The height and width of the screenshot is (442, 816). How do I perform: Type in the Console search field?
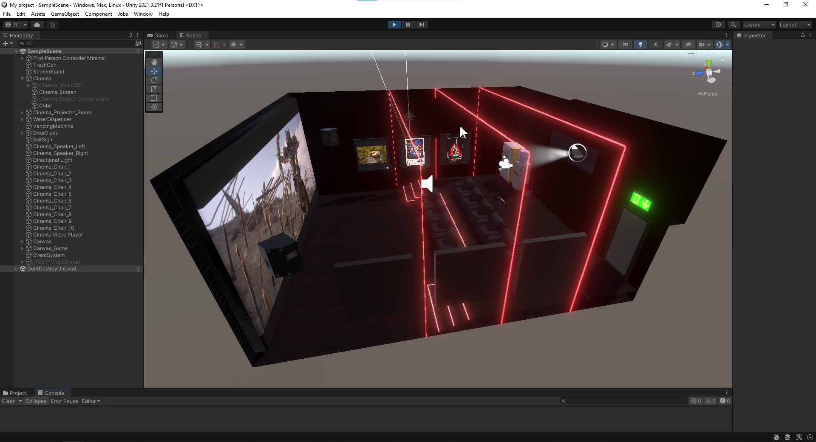(x=623, y=401)
